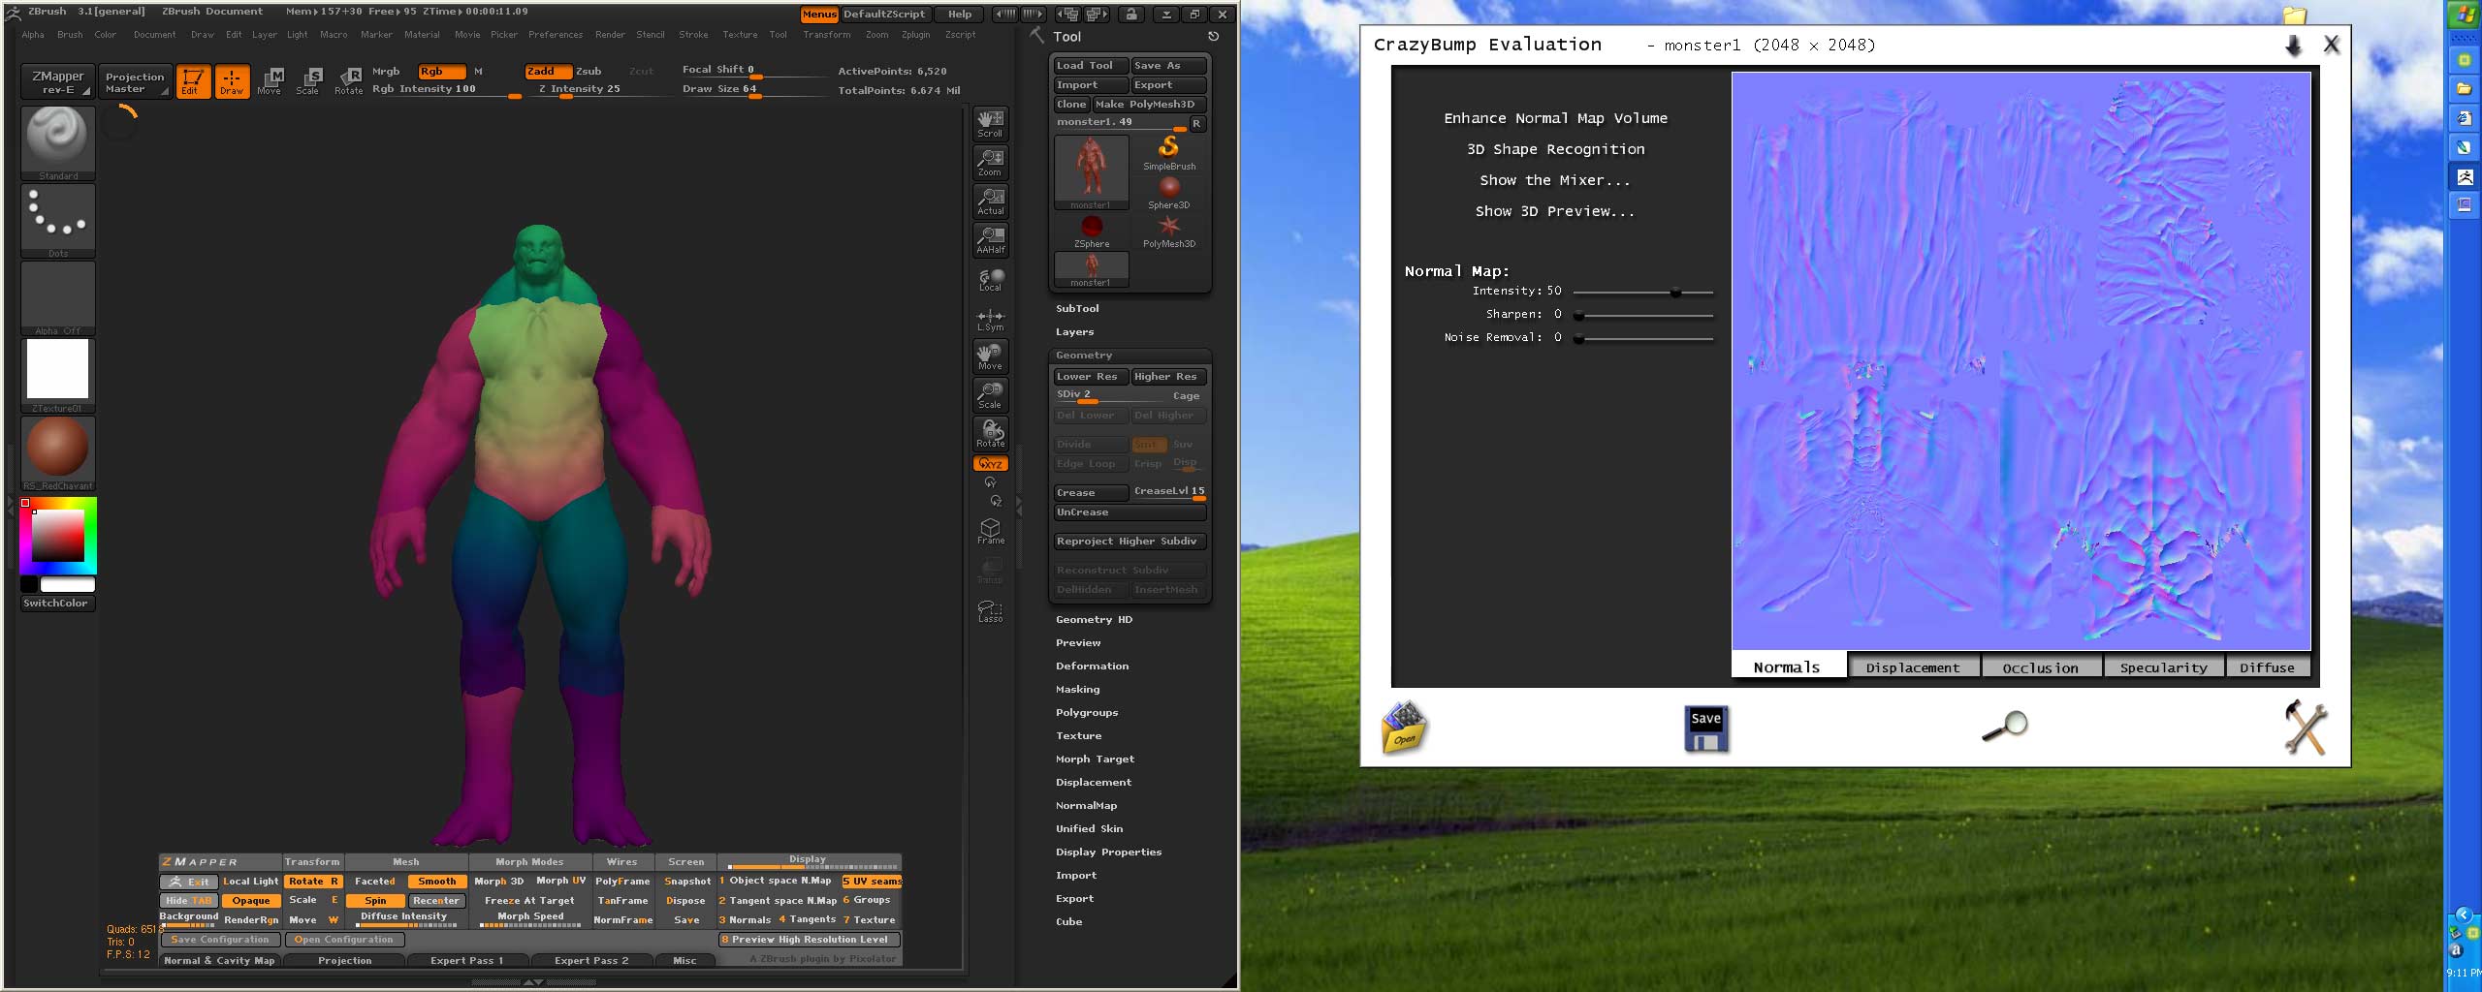This screenshot has width=2482, height=992.
Task: Select the Sphere3D tool icon
Action: click(x=1169, y=192)
